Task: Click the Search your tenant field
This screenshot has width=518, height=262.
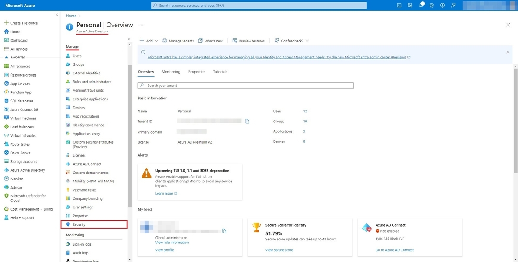Action: 246,86
